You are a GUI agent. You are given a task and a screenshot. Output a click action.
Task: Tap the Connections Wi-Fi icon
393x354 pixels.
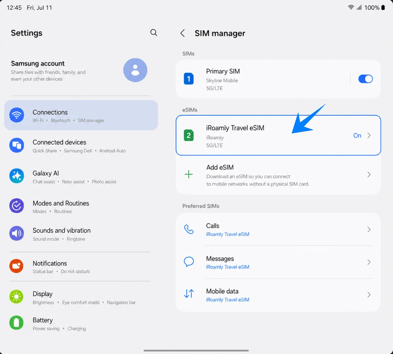[x=16, y=115]
